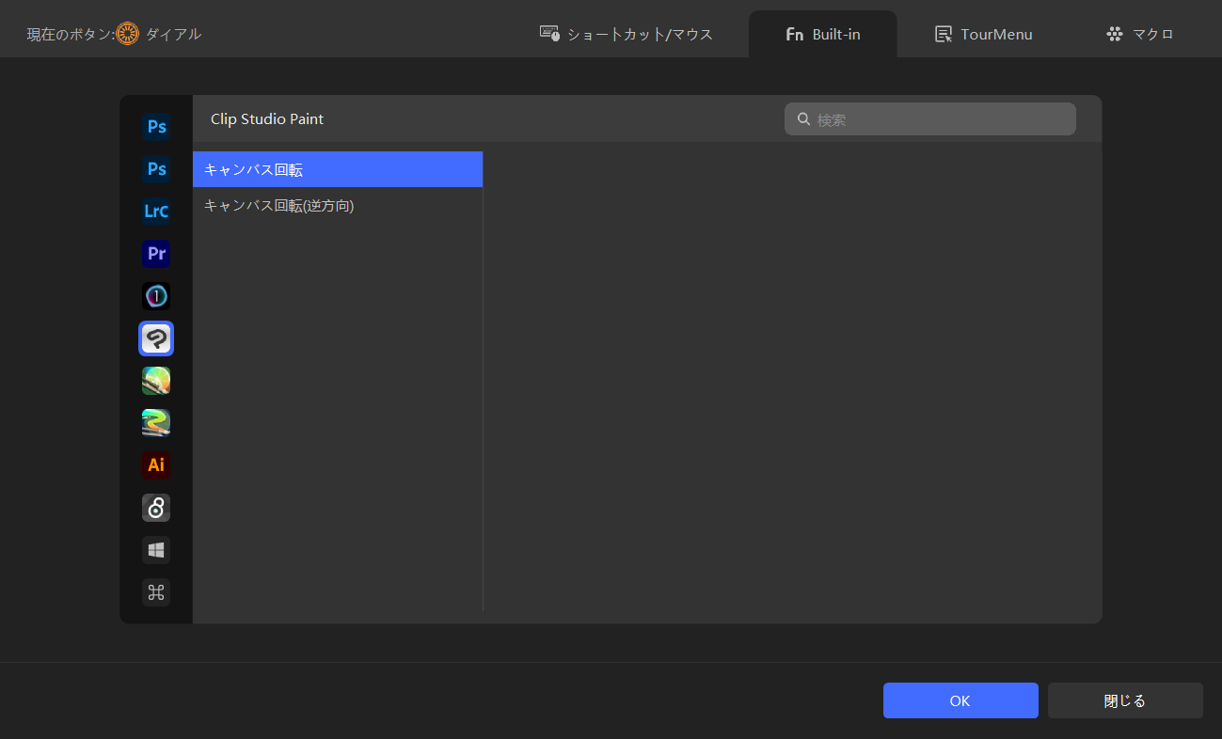
Task: Select the Adobe Illustrator (Ai) icon
Action: pos(156,465)
